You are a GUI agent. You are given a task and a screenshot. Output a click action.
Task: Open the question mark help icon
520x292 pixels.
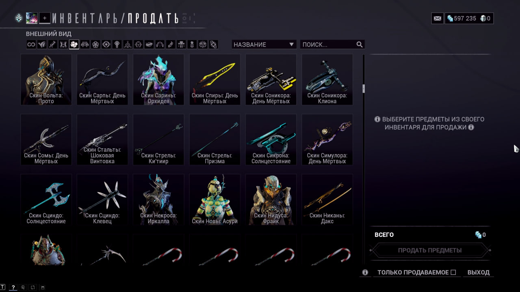(13, 288)
